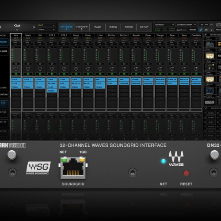Viewport: 221px width, 221px height.
Task: Open the Live Show Demo session dropdown
Action: pos(187,25)
